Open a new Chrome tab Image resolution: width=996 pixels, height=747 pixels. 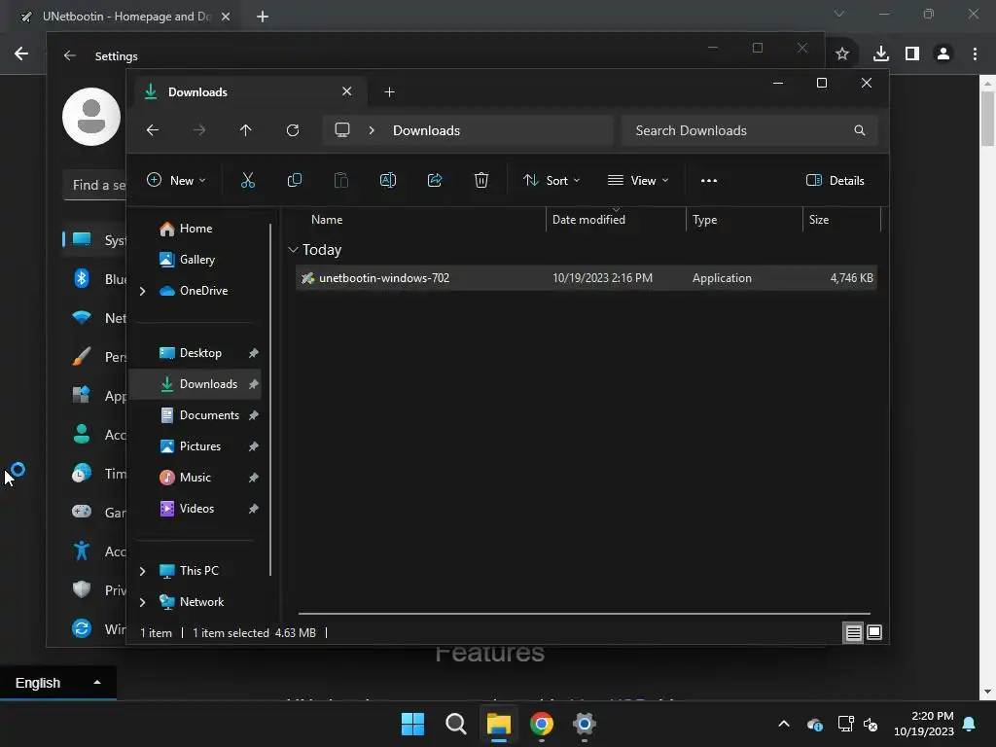pos(263,17)
